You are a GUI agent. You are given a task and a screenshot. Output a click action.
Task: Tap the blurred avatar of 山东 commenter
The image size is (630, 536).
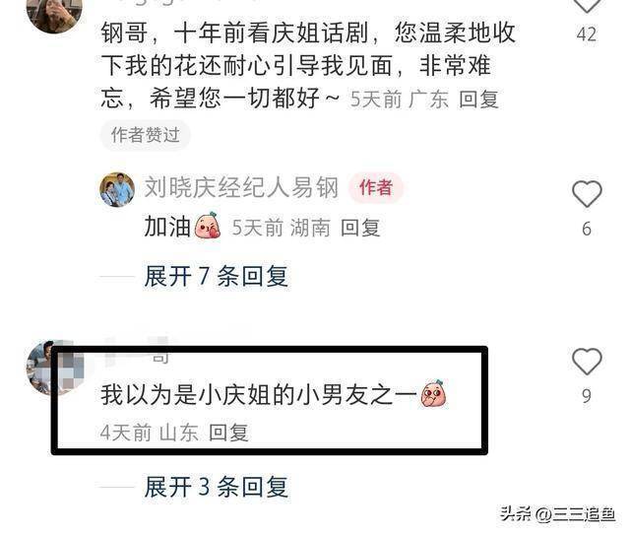coord(54,368)
